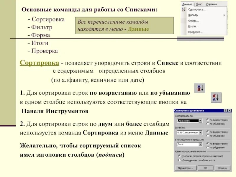This screenshot has height=177, width=236.
Task: Click the "- Проверка" list item
Action: pos(43,51)
